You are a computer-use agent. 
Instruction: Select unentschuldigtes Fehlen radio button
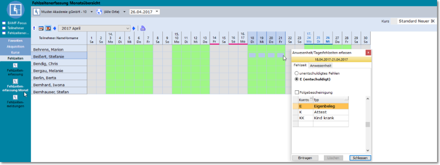tap(297, 73)
